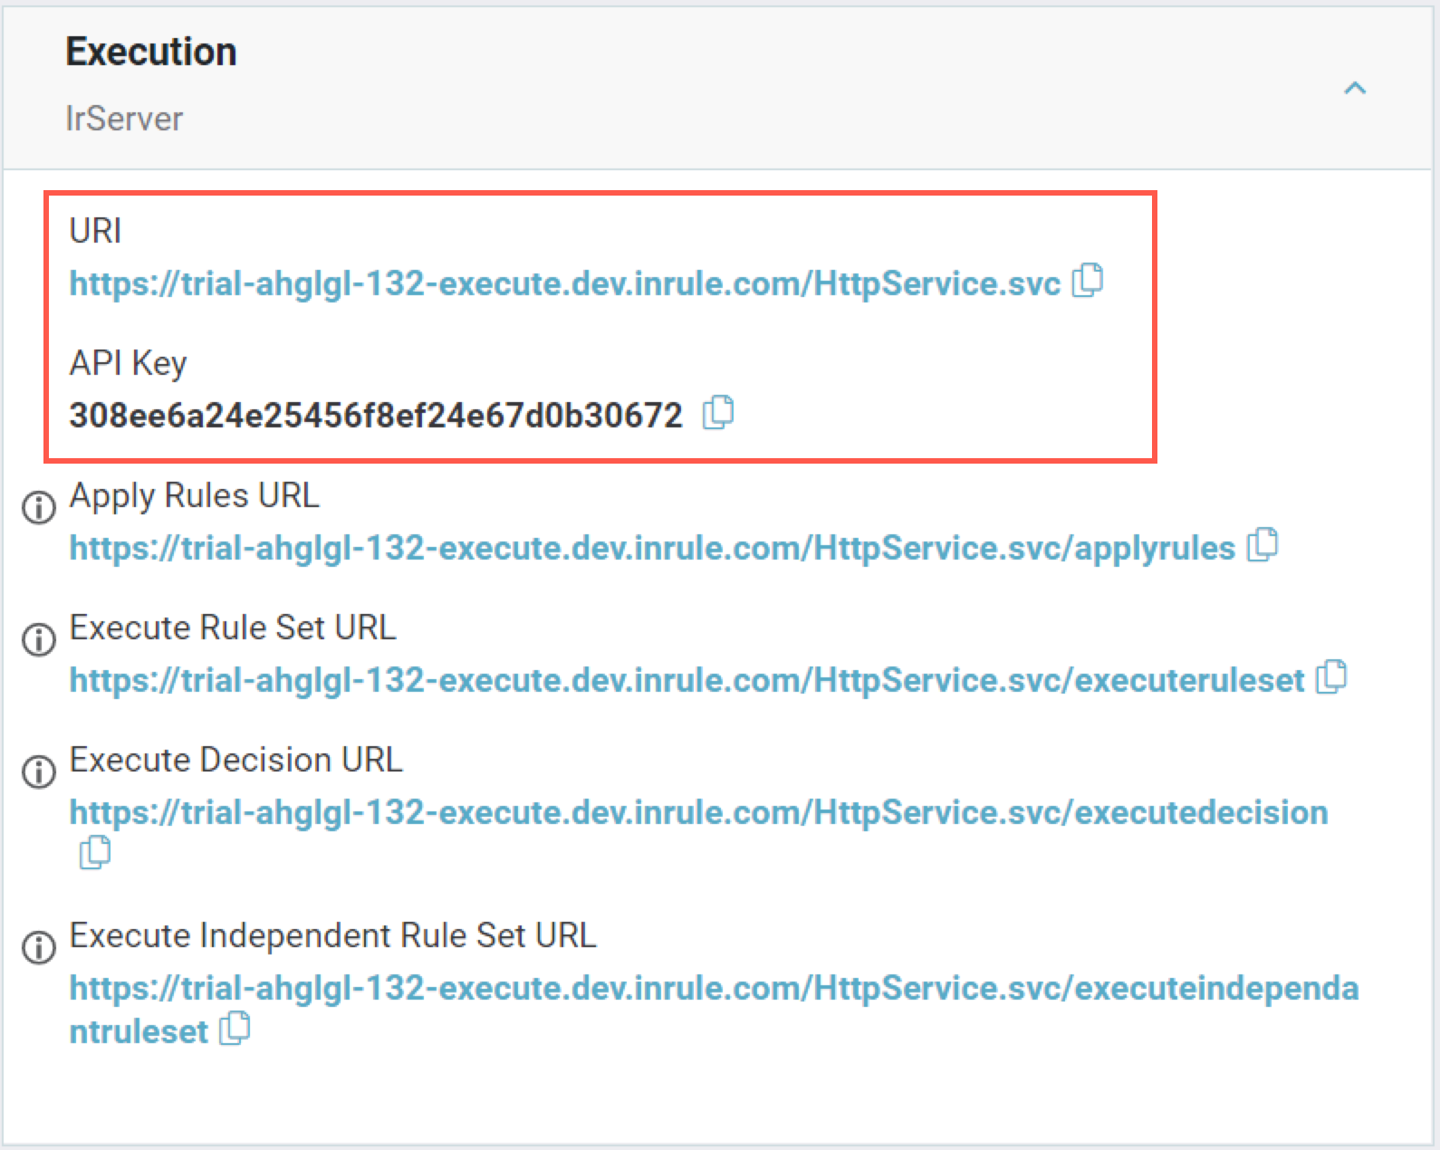The height and width of the screenshot is (1150, 1440).
Task: Click the Execute Decision URL label
Action: coord(235,760)
